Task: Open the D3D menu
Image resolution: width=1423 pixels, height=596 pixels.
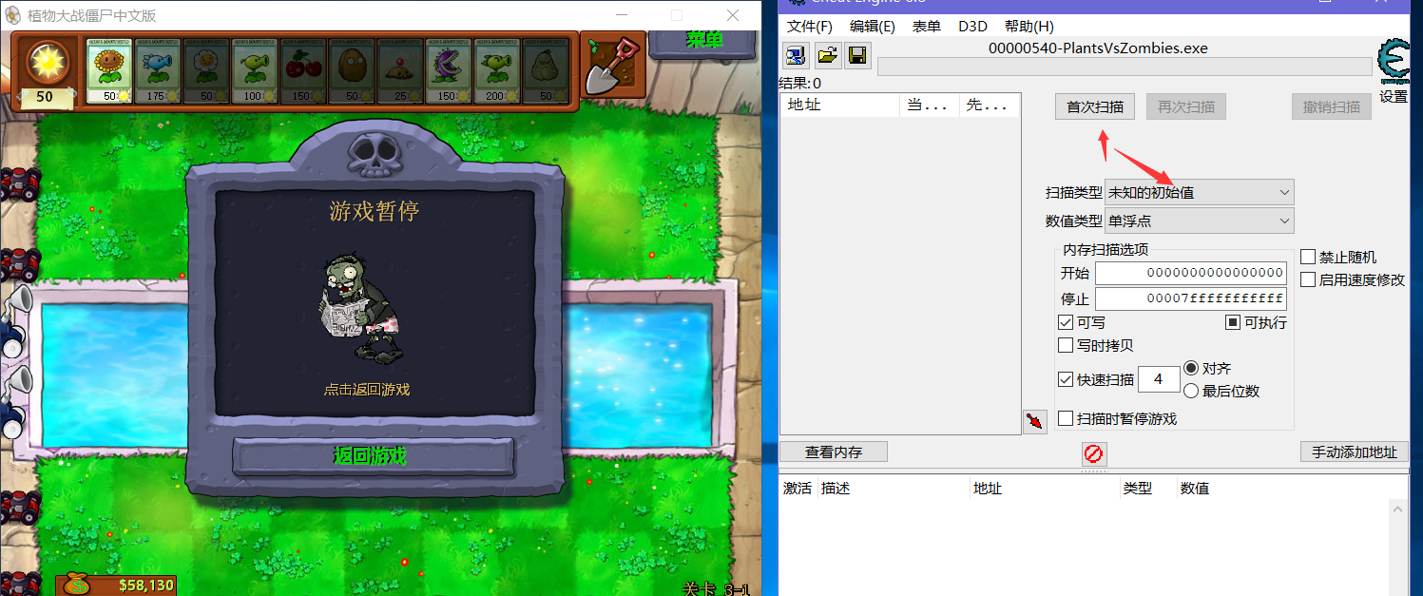Action: 972,27
